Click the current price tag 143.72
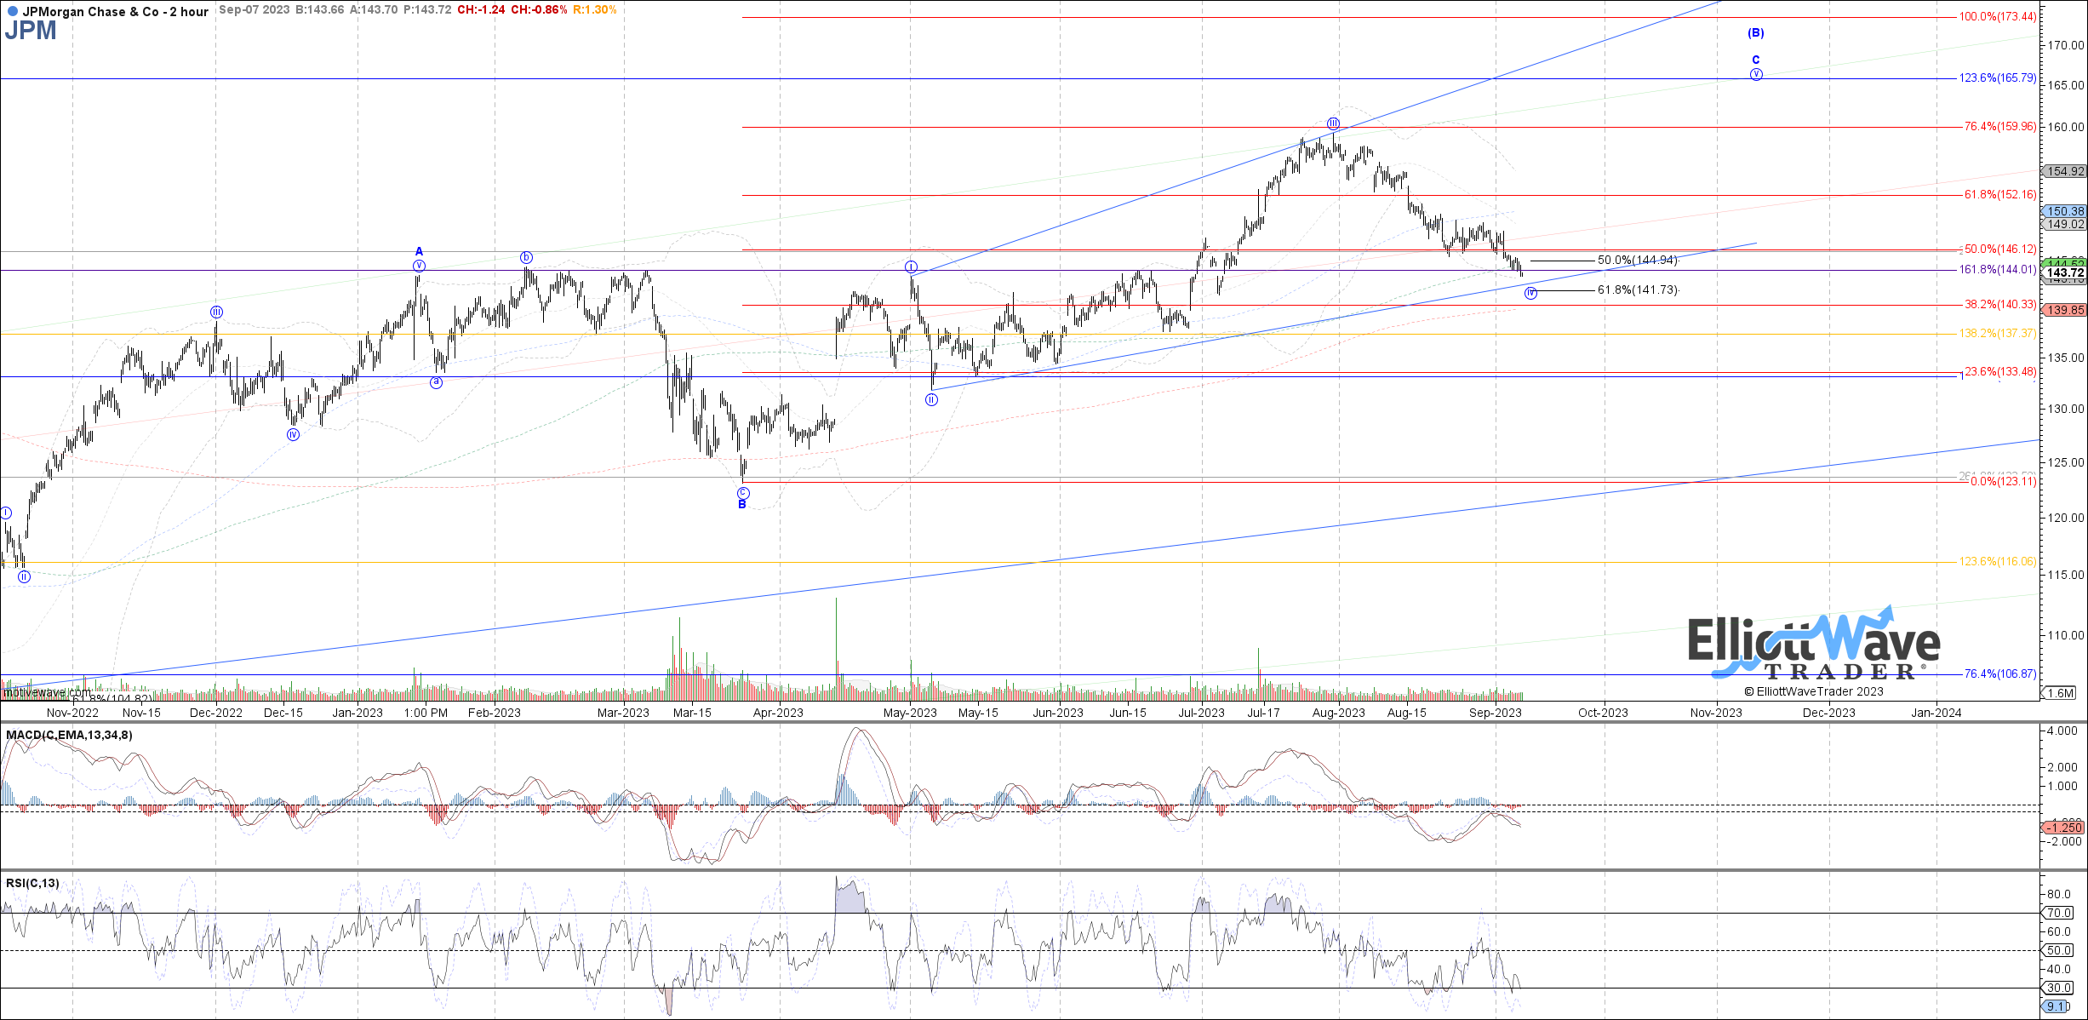This screenshot has height=1020, width=2088. coord(2065,273)
